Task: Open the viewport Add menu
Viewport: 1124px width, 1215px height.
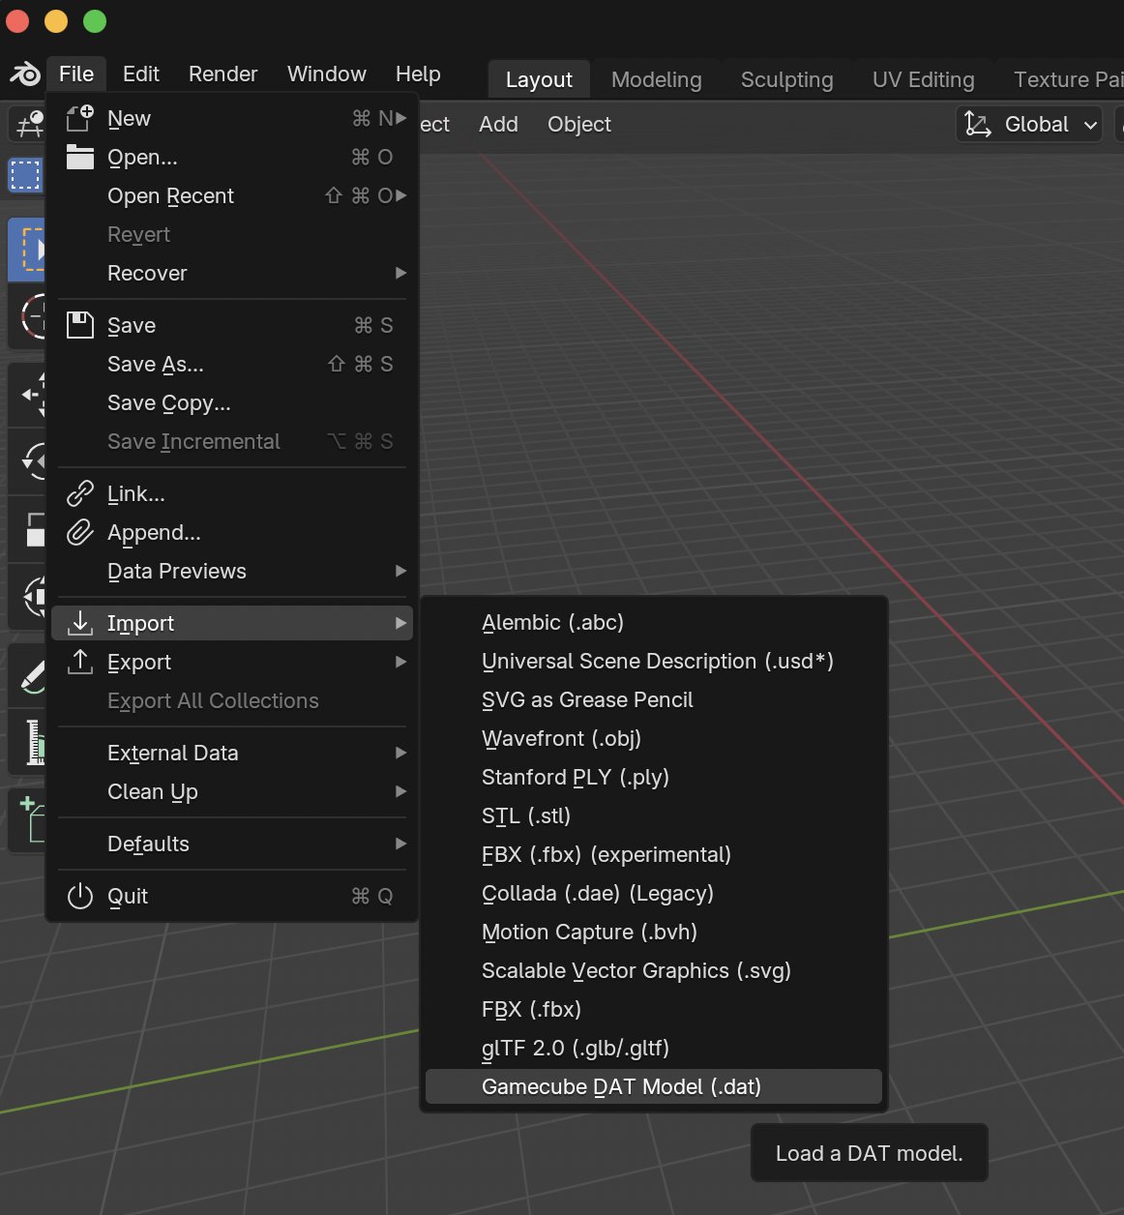Action: point(498,124)
